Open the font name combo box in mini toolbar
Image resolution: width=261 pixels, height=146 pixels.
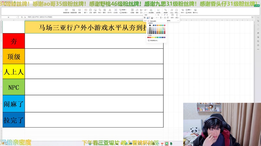(x=150, y=15)
